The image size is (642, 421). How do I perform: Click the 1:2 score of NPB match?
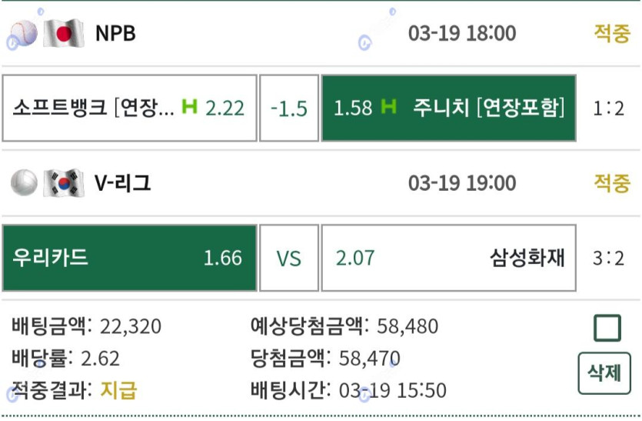[609, 108]
